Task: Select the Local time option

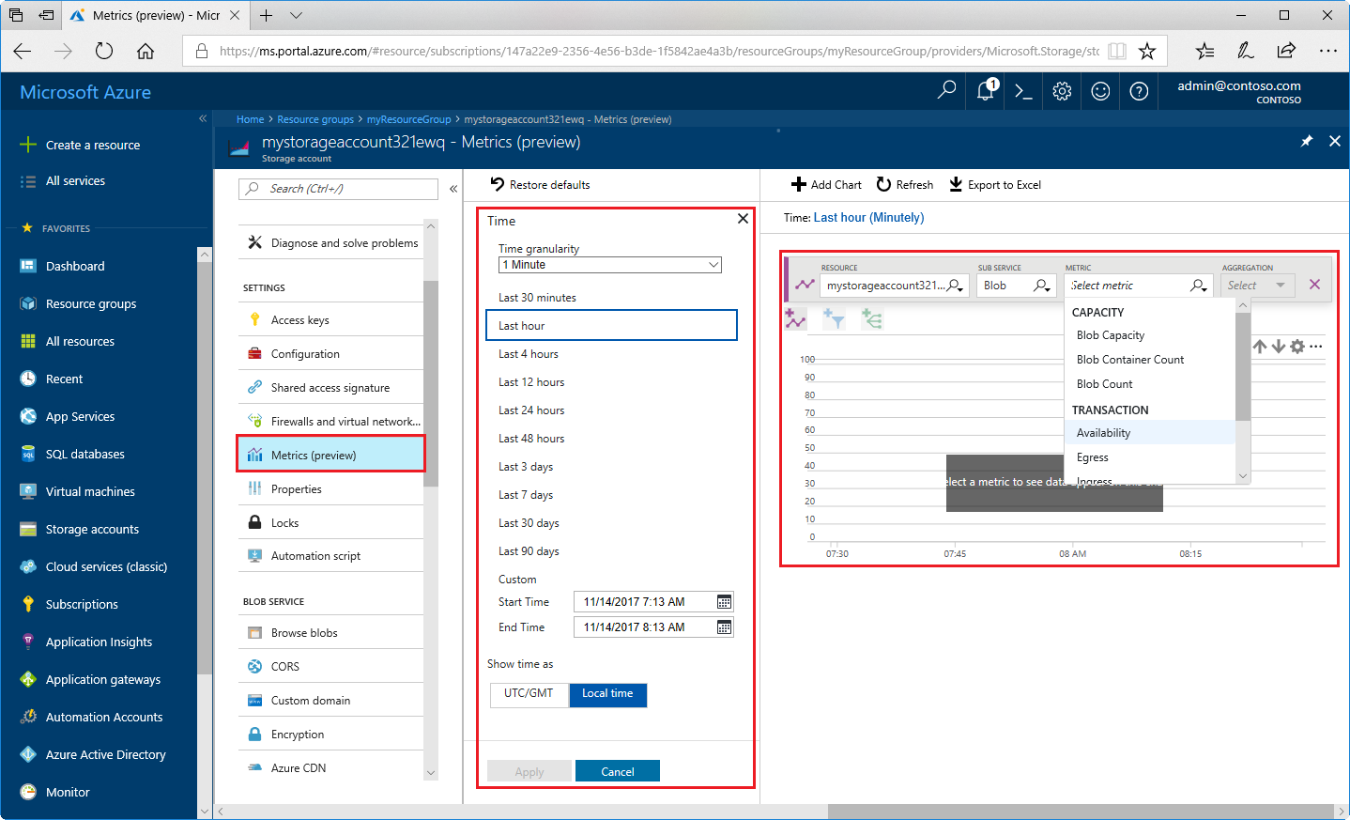Action: click(607, 694)
